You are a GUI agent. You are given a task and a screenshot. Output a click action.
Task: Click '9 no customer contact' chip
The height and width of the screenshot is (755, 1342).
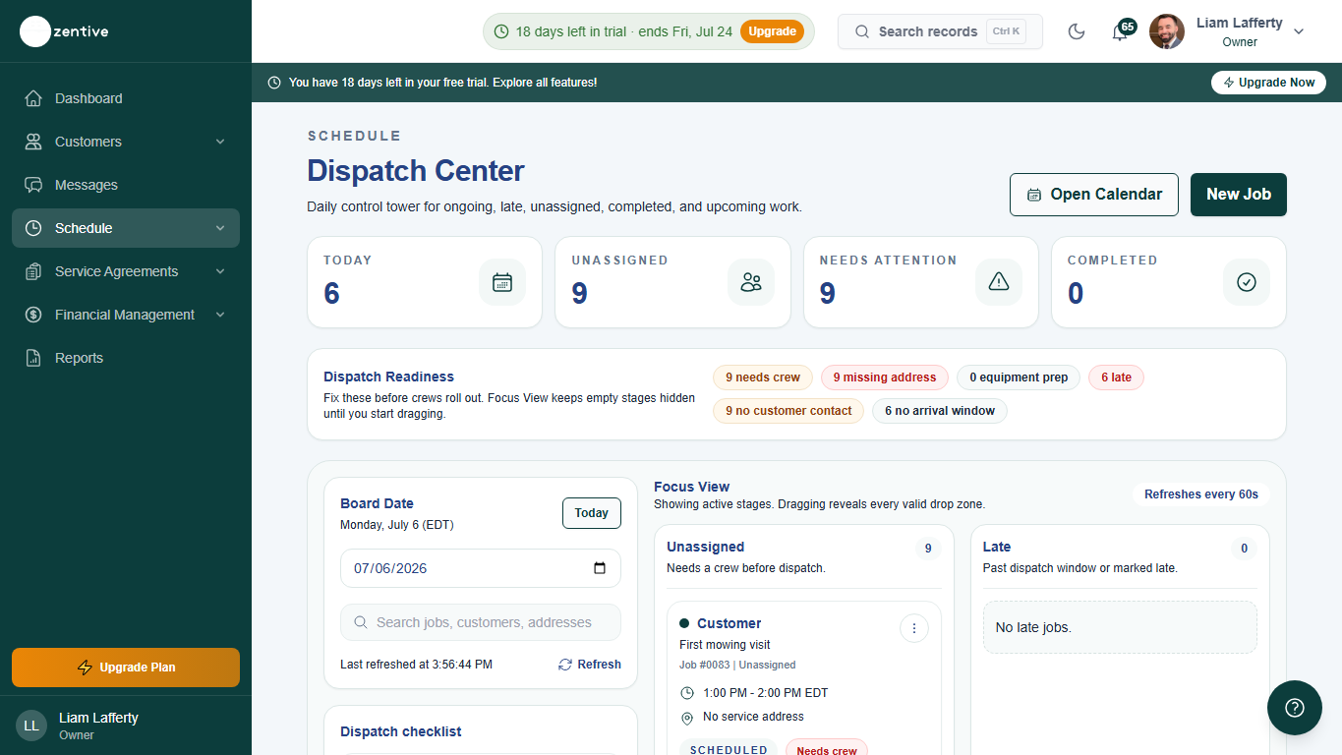(x=788, y=411)
